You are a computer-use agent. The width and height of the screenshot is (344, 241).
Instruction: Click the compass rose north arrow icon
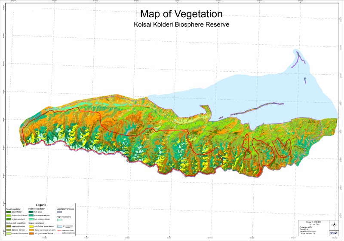334,225
